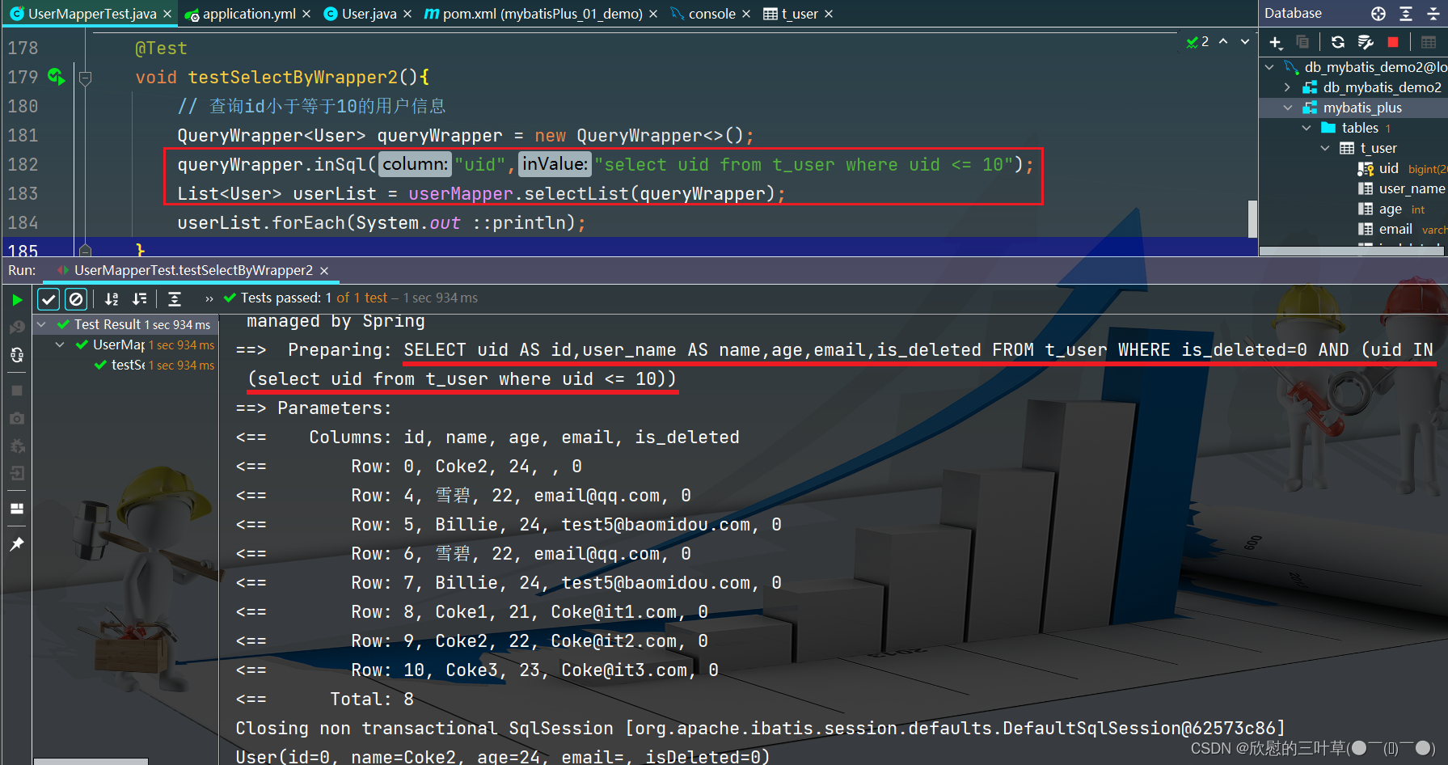Sort tests by duration
This screenshot has width=1448, height=765.
tap(139, 299)
